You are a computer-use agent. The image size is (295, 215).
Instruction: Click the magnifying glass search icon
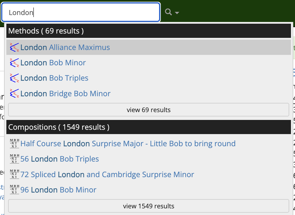[x=168, y=12]
